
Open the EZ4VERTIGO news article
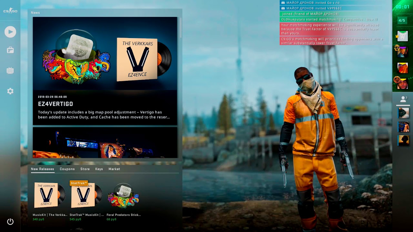(x=105, y=71)
